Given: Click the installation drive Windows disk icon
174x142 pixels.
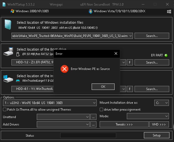Looking at the screenshot, I should coord(8,78).
